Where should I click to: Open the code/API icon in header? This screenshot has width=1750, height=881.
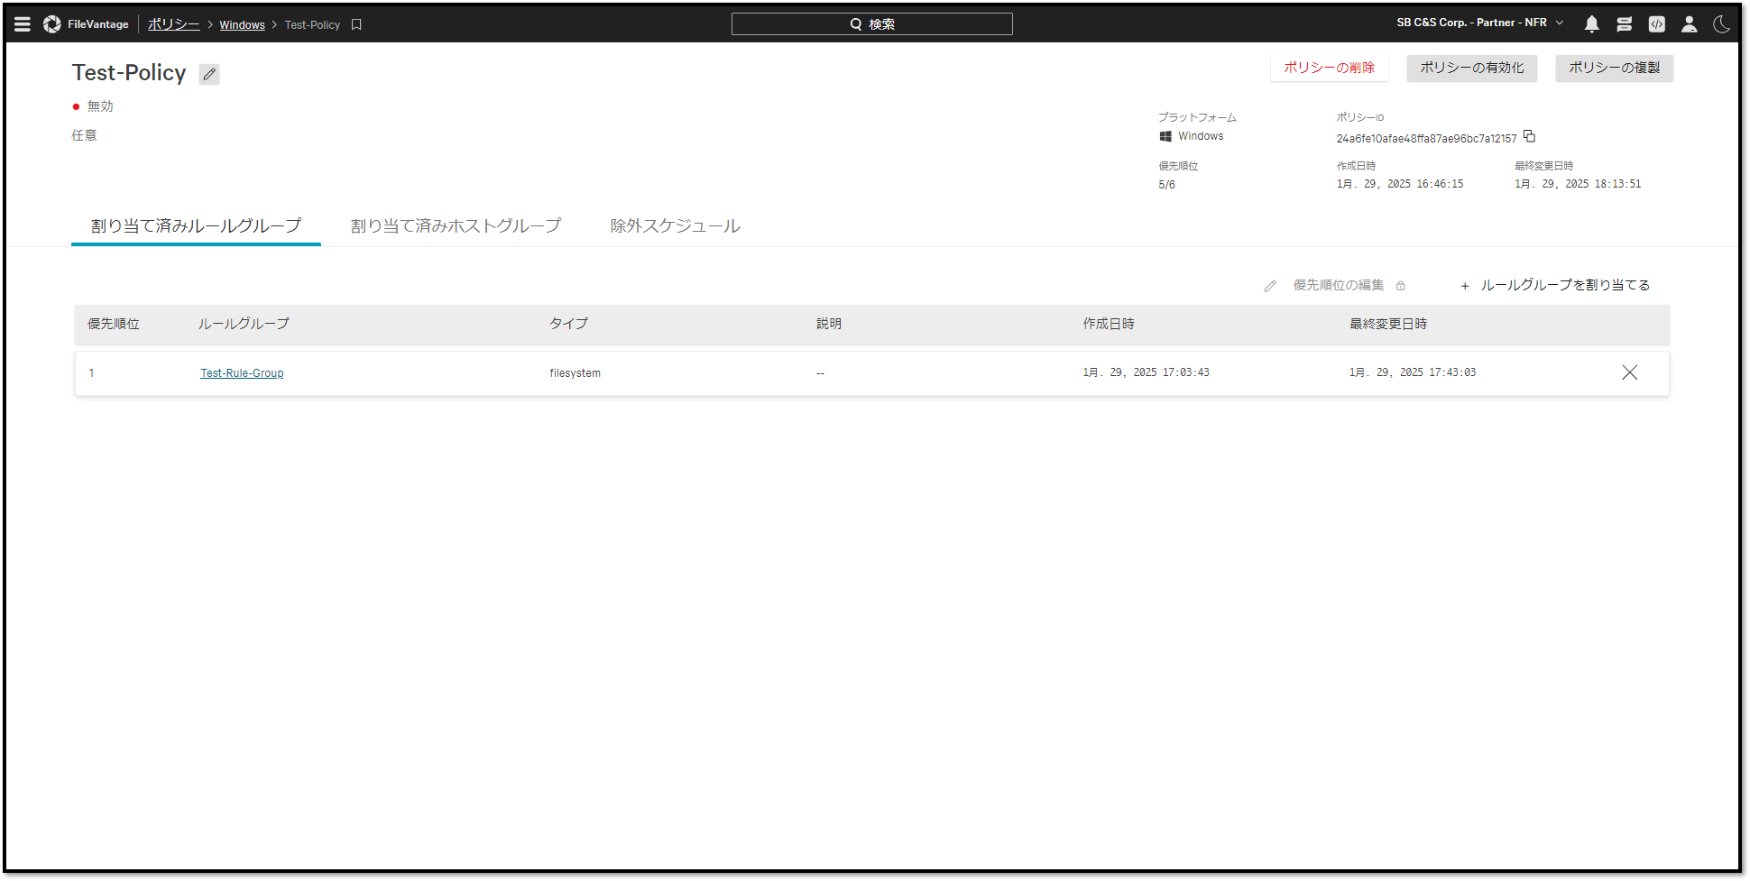pyautogui.click(x=1657, y=24)
